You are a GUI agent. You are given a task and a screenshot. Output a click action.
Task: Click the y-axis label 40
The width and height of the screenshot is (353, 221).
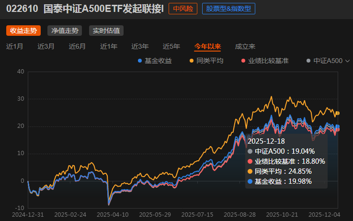click(x=21, y=72)
